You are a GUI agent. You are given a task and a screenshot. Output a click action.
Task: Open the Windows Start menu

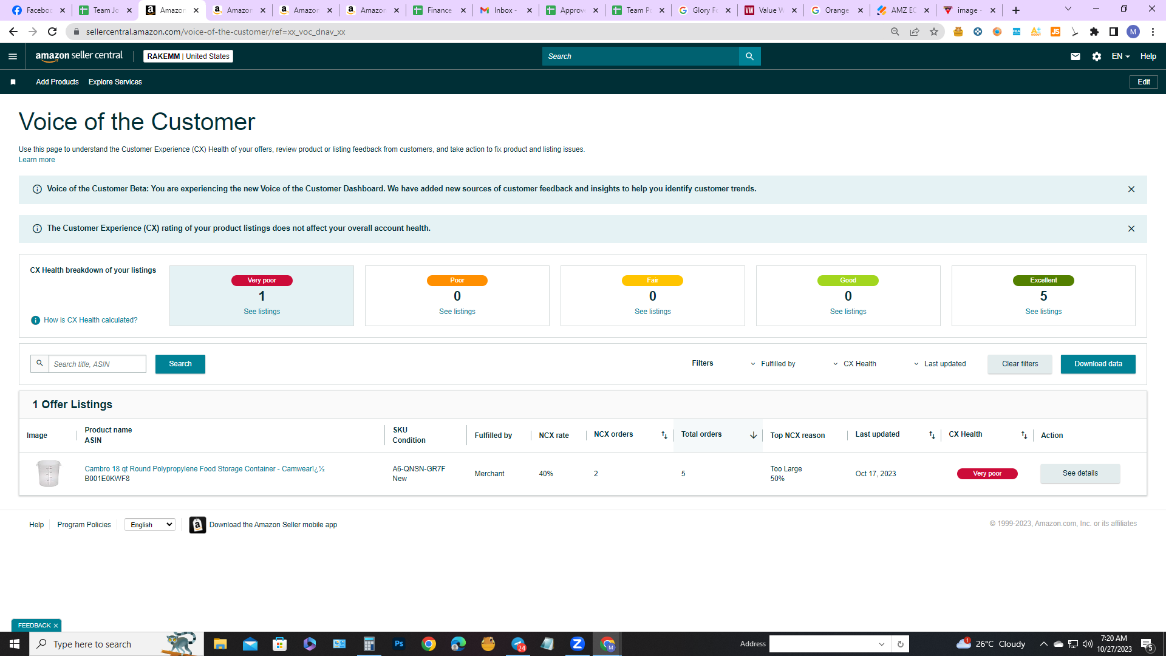[x=15, y=644]
